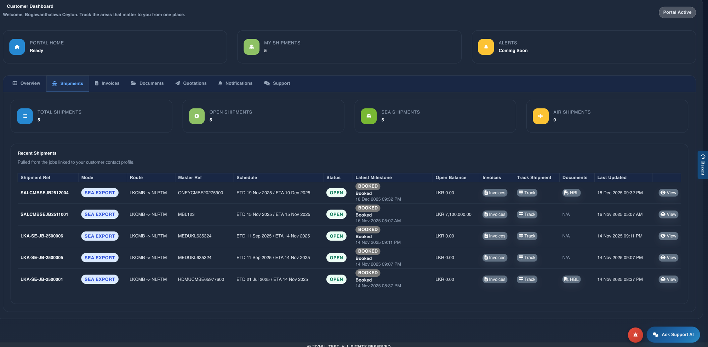Select the Shipments tab
The image size is (708, 347).
(x=68, y=84)
